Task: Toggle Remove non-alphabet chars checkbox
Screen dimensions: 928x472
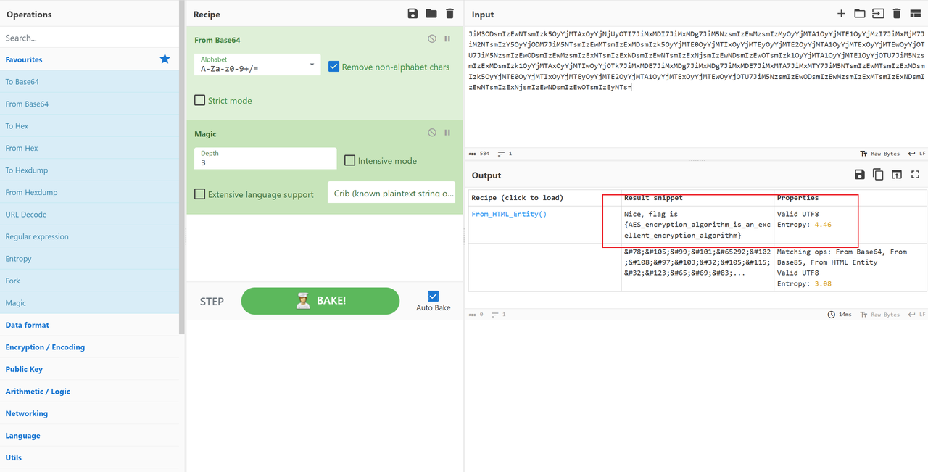Action: pos(333,67)
